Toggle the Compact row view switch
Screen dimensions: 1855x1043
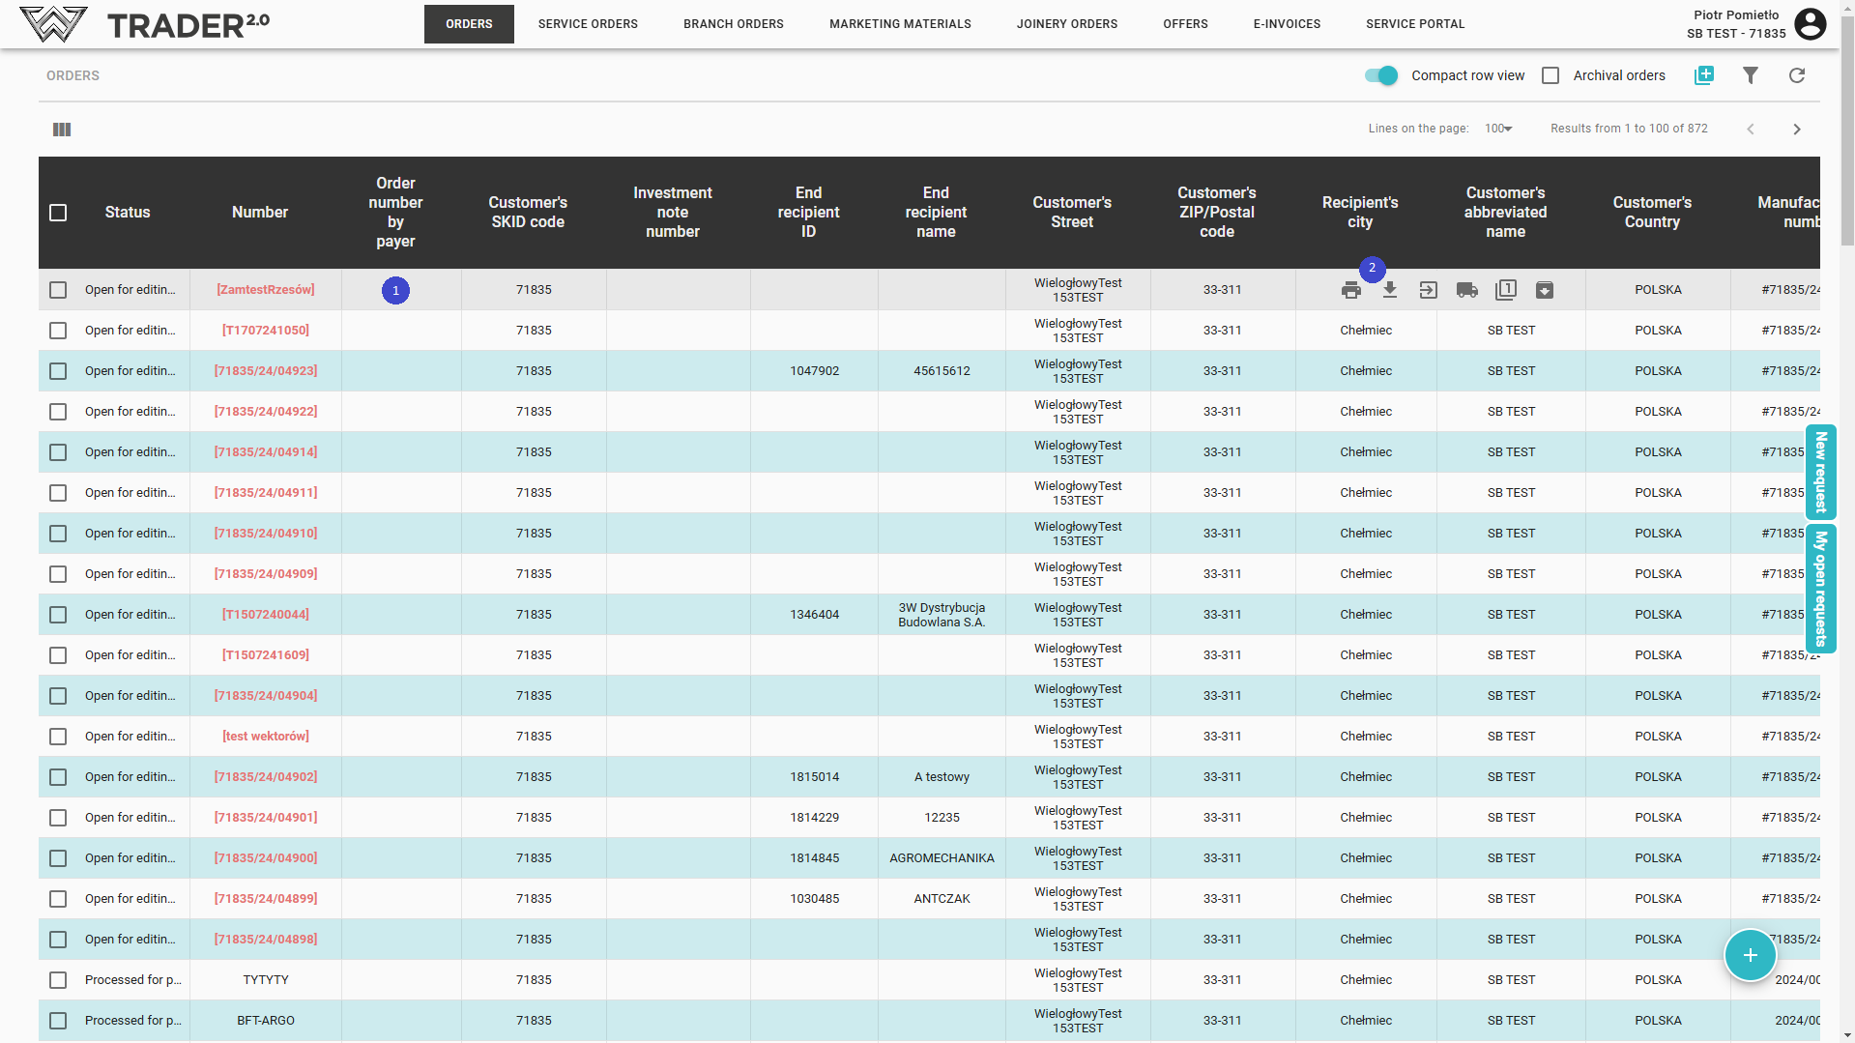pyautogui.click(x=1380, y=75)
